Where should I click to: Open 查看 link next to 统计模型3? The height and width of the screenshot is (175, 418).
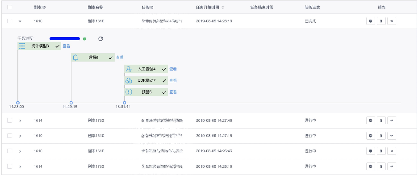pyautogui.click(x=67, y=46)
